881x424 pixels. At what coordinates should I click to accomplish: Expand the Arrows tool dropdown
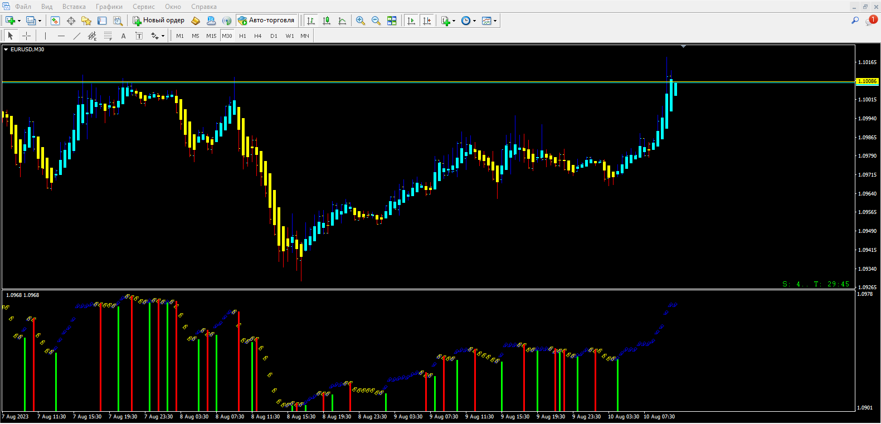(x=163, y=36)
